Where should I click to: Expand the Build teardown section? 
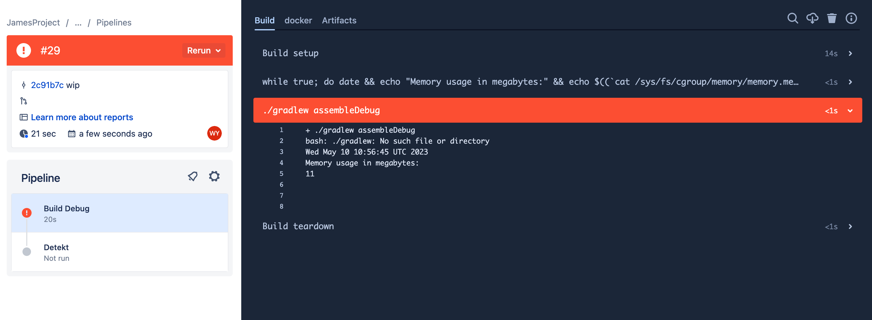tap(850, 226)
